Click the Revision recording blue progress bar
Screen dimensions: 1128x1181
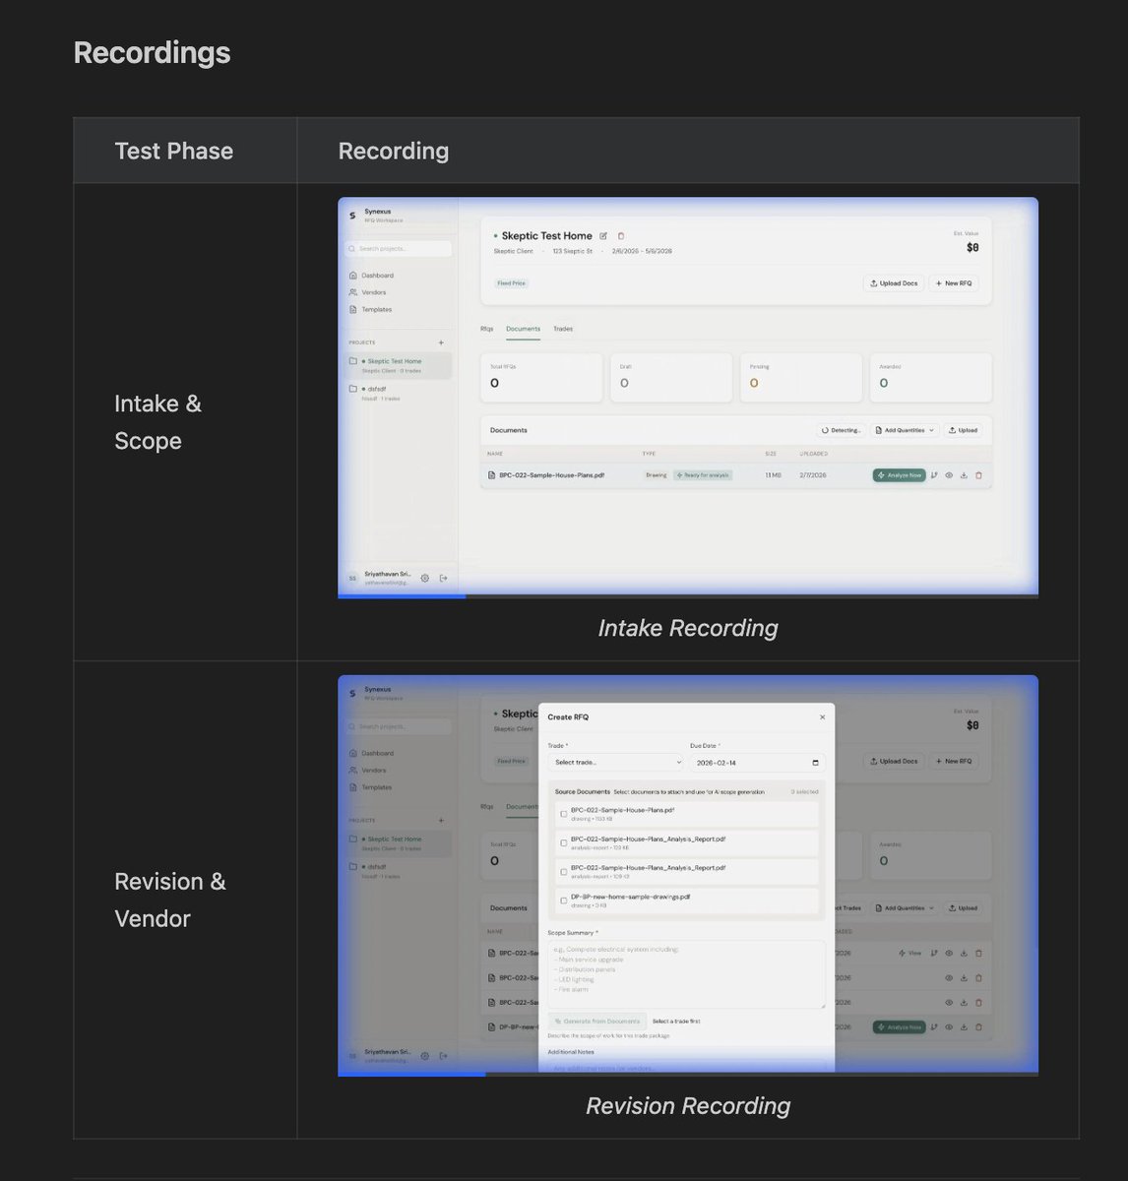point(411,1074)
